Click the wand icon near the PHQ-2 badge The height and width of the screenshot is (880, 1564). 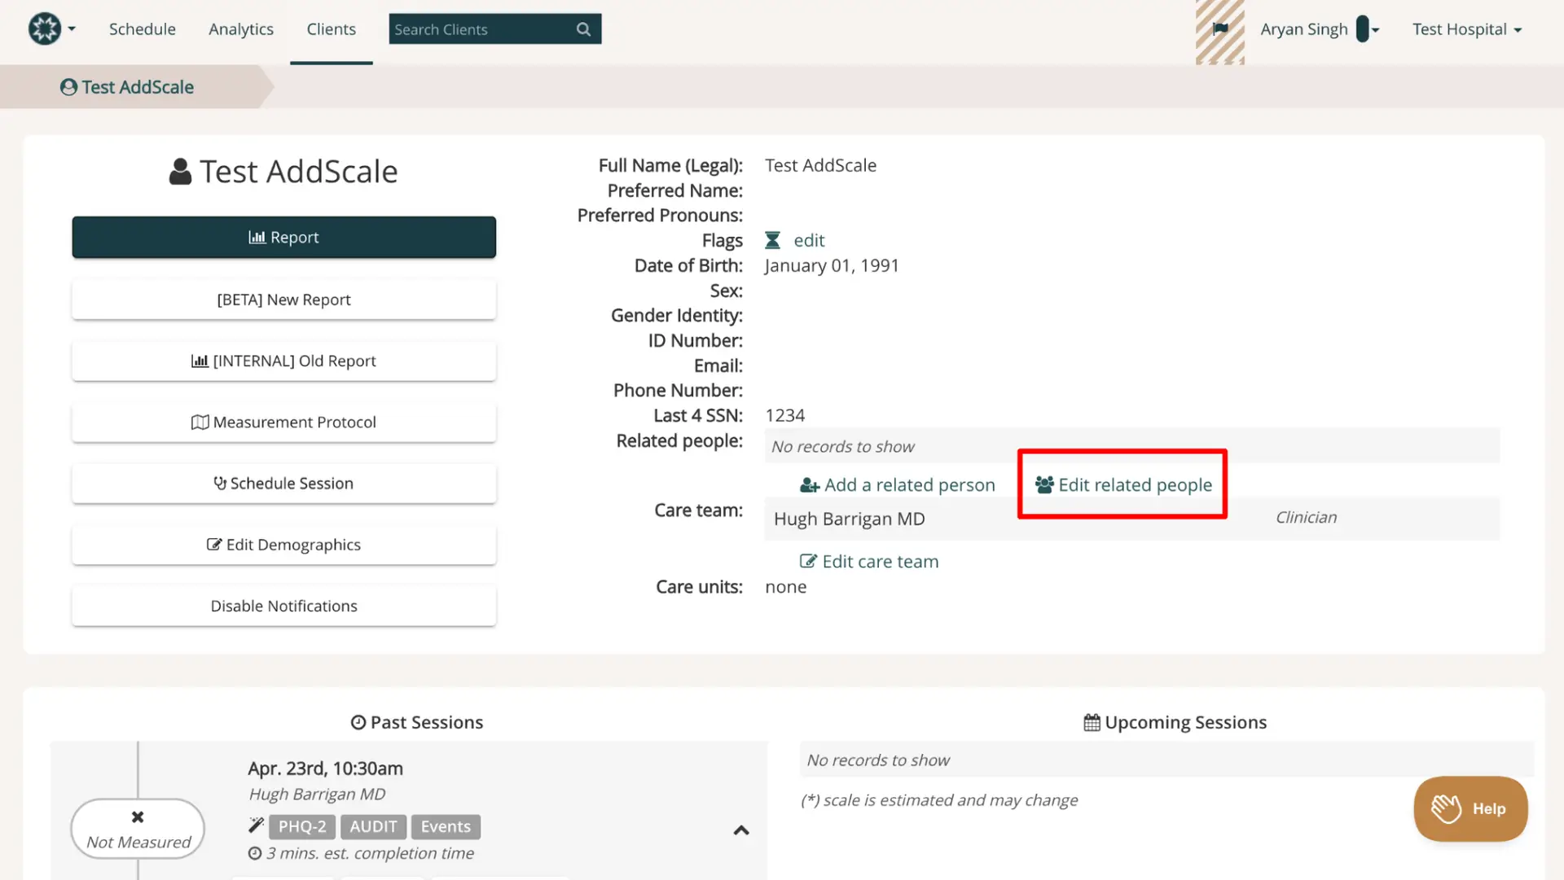(x=255, y=825)
